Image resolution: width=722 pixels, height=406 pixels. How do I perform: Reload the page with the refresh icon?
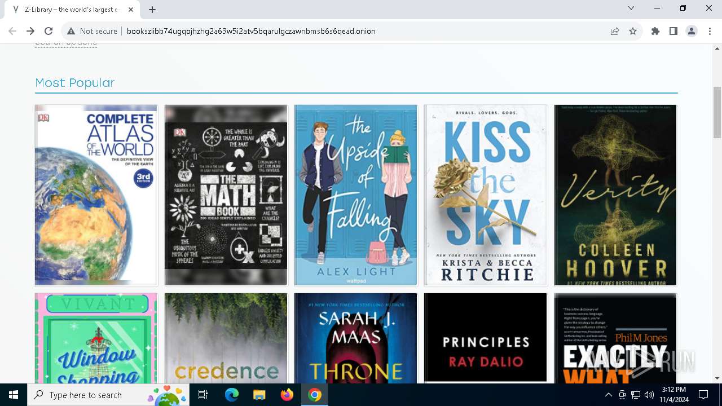49,31
